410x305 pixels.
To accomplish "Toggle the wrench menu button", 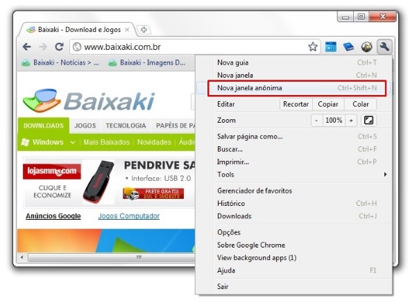I will (384, 47).
